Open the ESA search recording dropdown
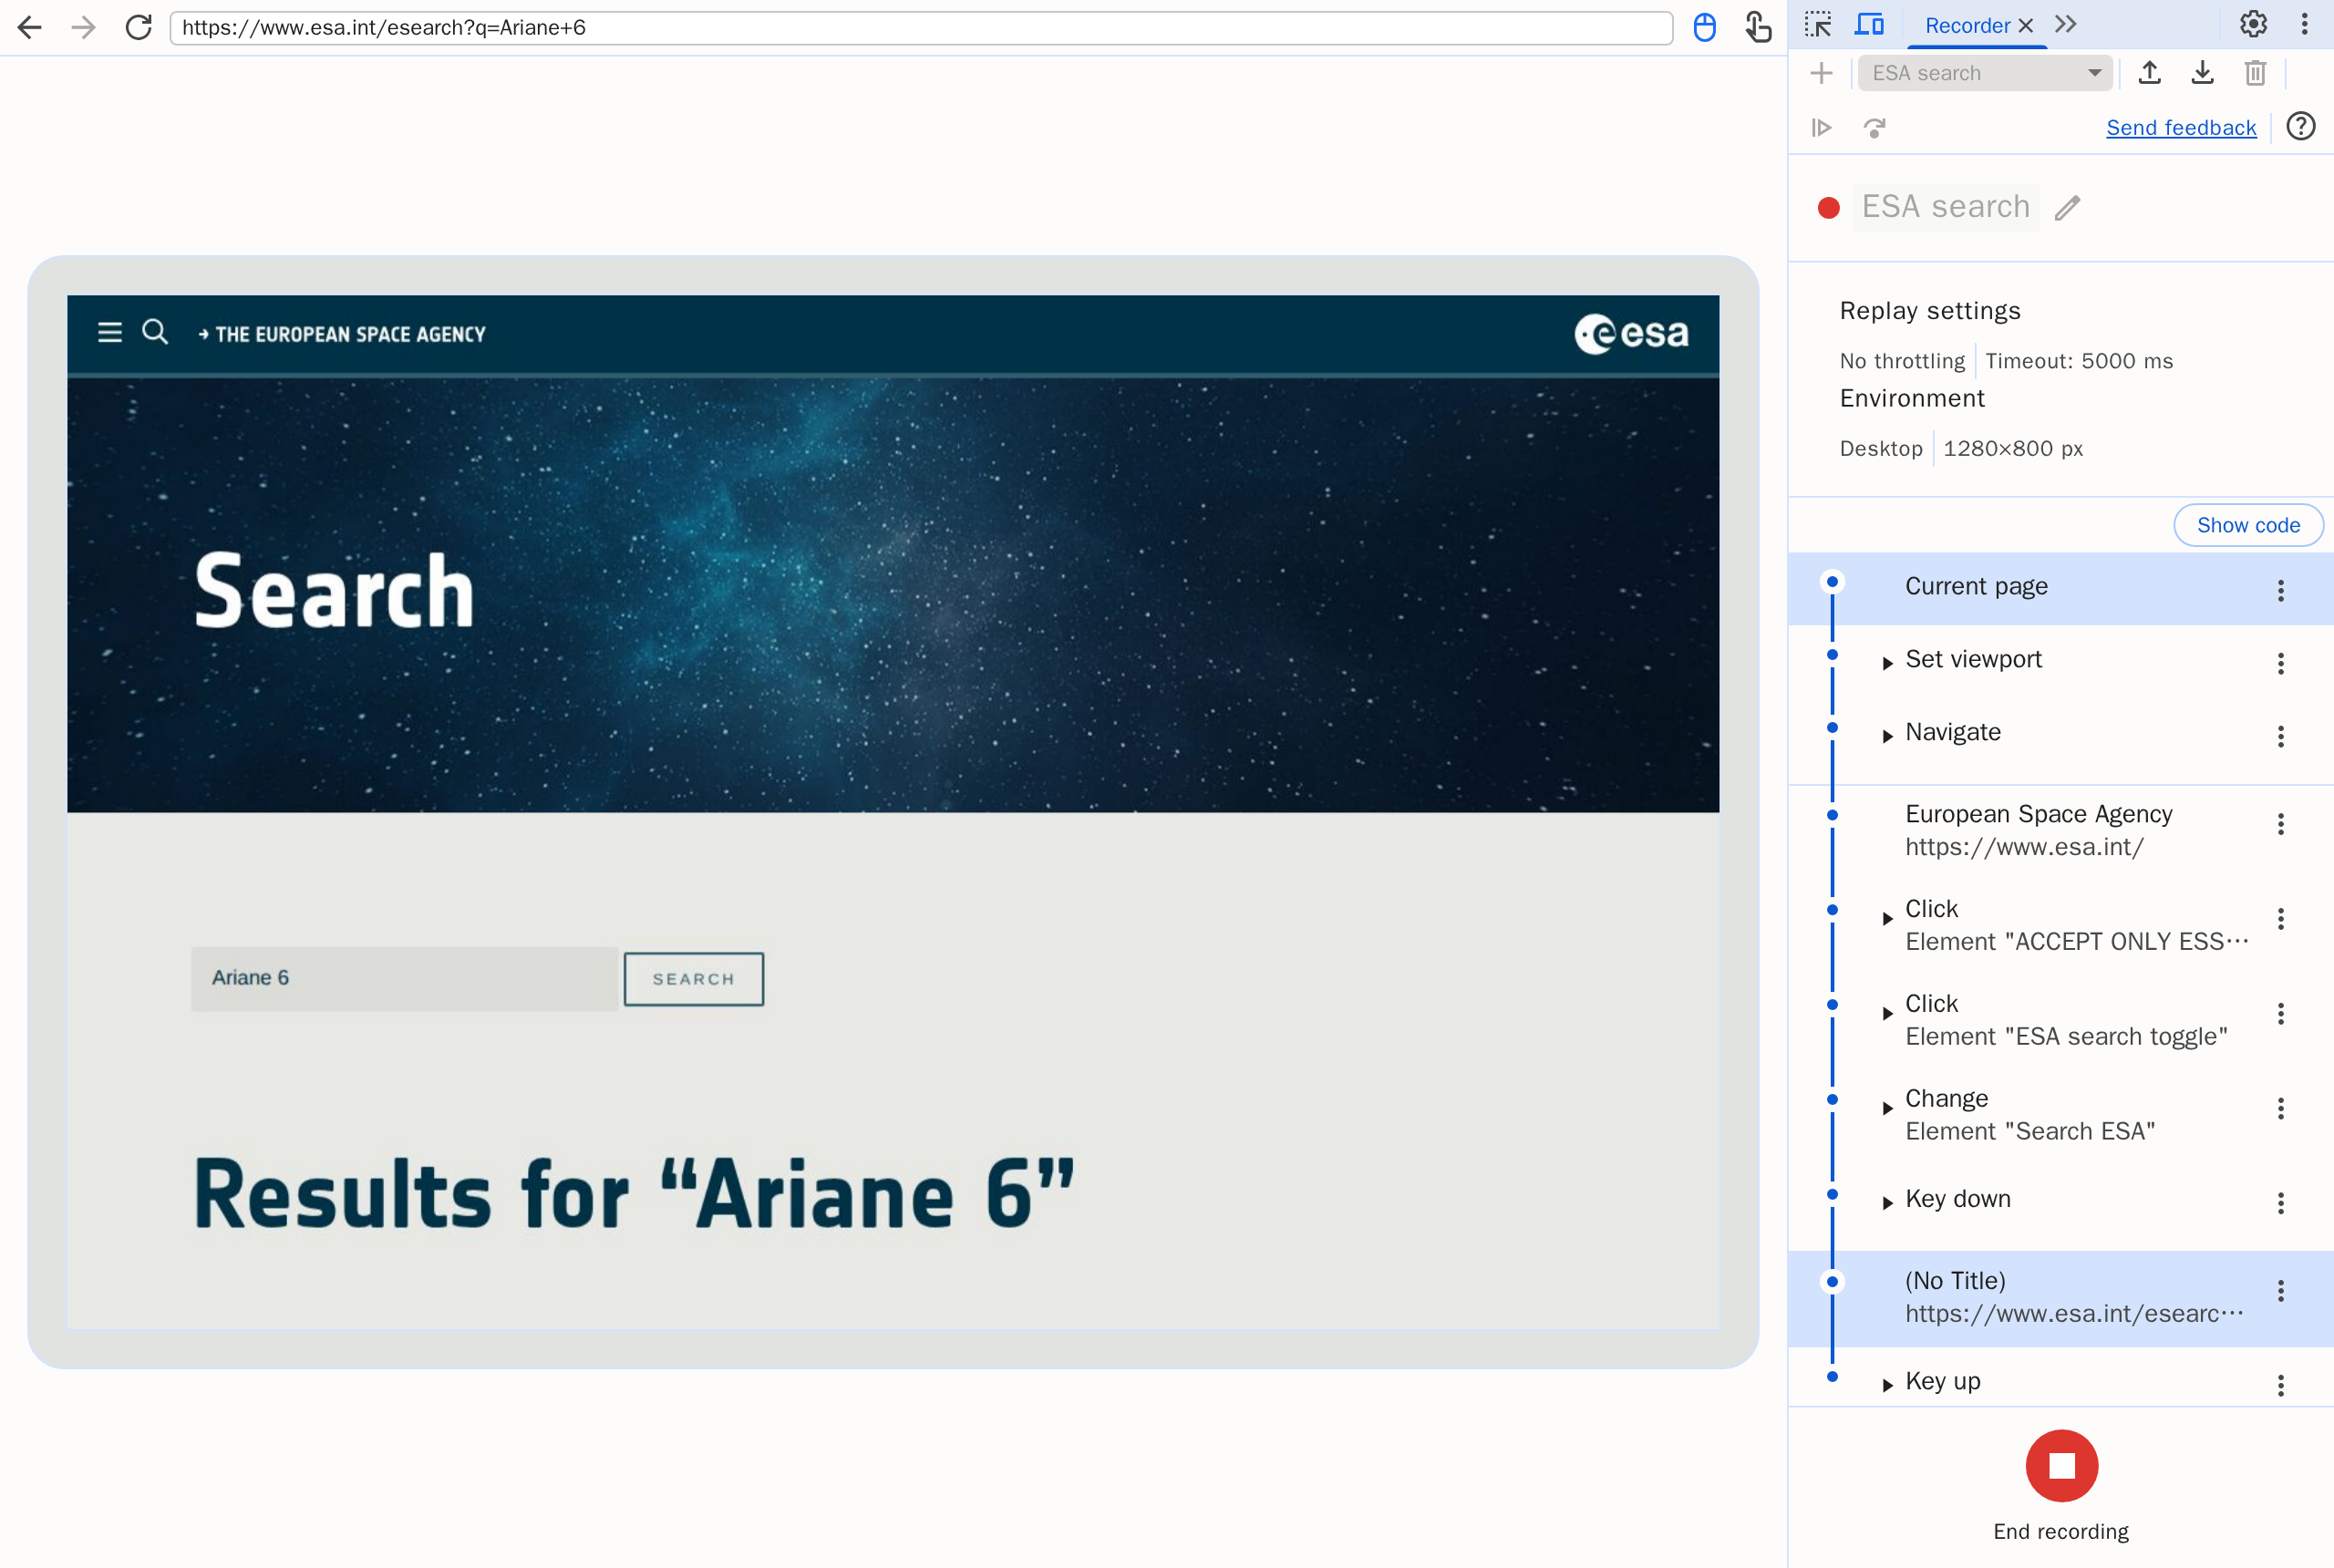The width and height of the screenshot is (2334, 1568). 1984,73
